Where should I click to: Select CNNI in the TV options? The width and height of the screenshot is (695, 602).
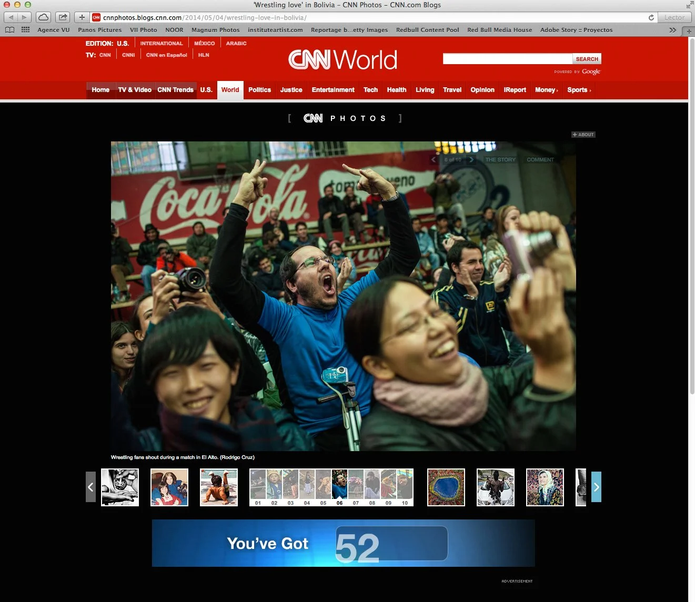point(128,55)
